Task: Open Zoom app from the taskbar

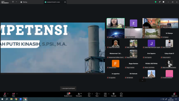Action: click(21, 99)
